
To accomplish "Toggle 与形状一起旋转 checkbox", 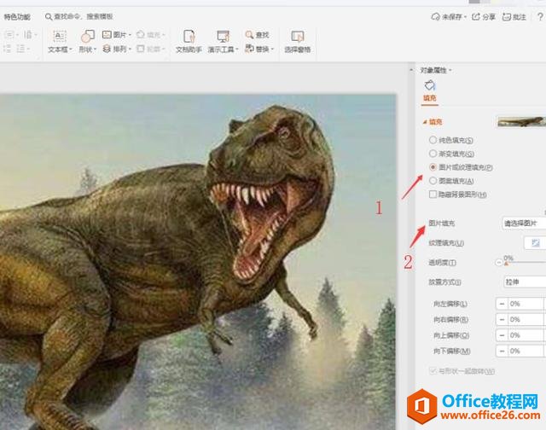I will tap(433, 371).
